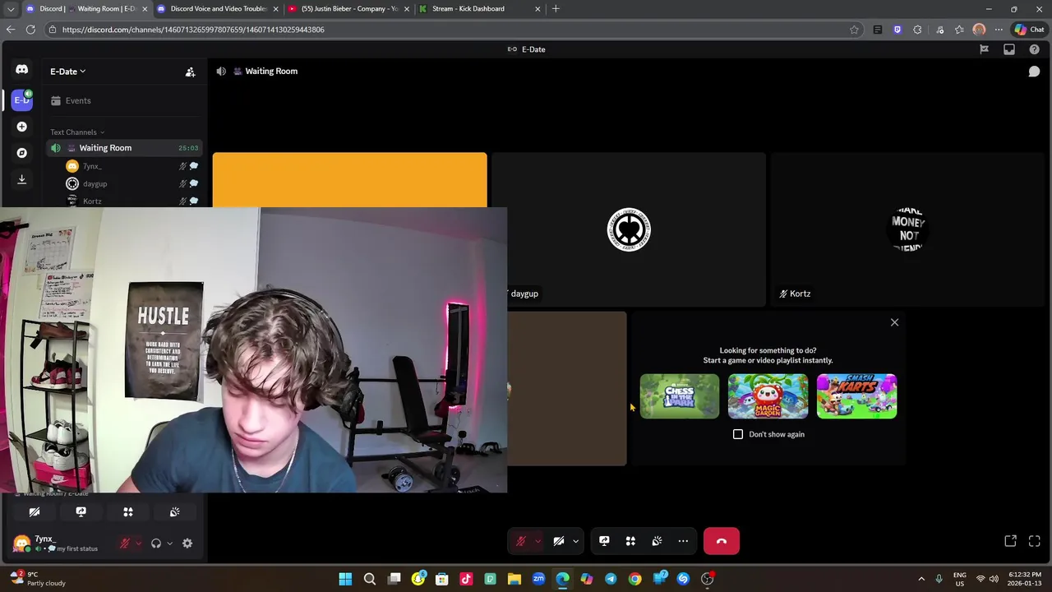
Task: Open a new browser tab
Action: [x=556, y=9]
